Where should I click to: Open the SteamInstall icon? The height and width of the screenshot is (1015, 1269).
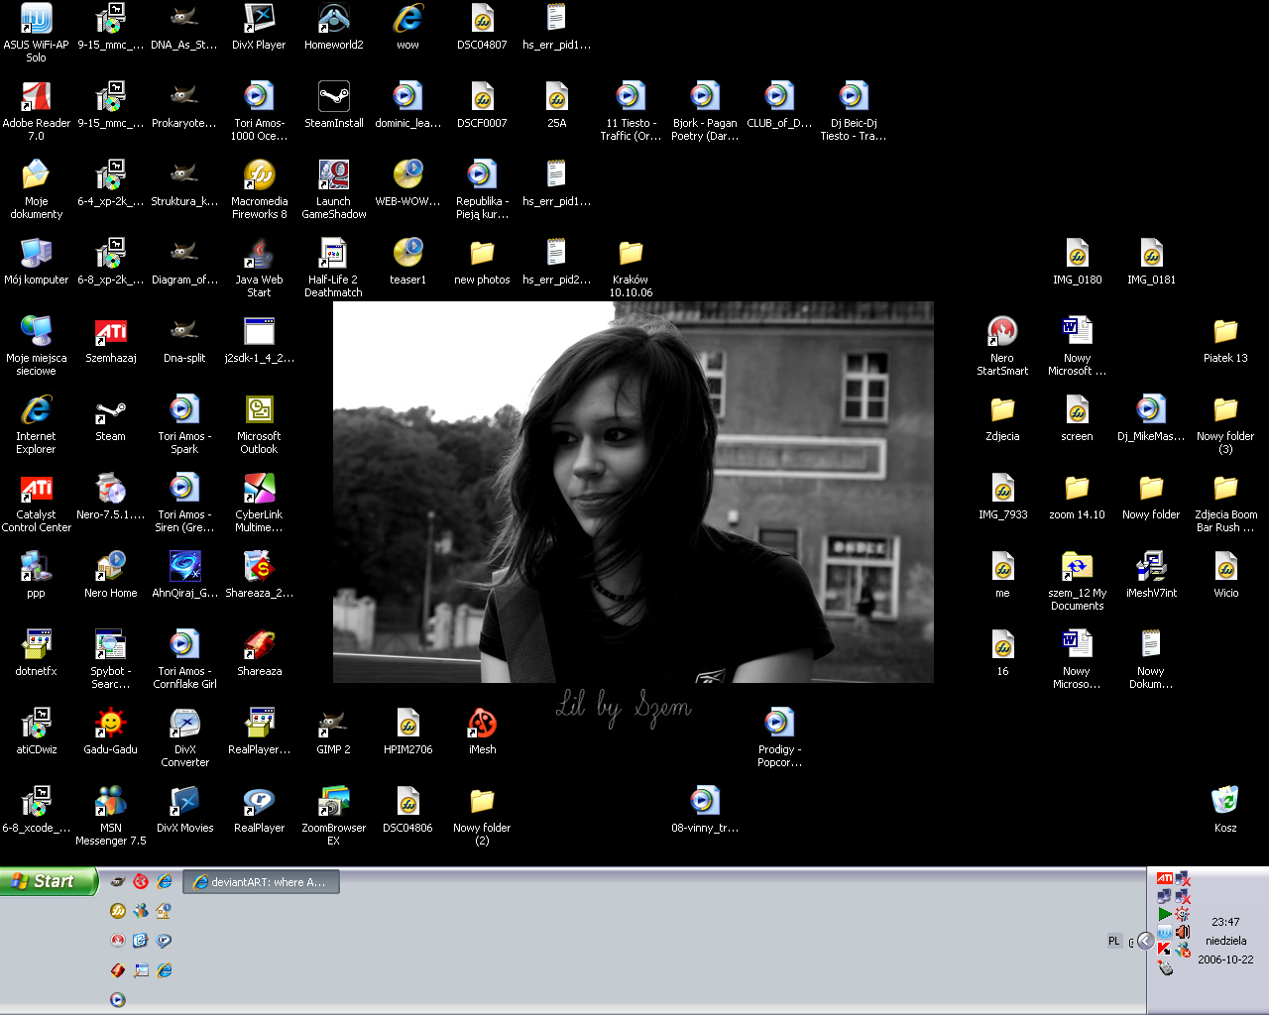333,104
